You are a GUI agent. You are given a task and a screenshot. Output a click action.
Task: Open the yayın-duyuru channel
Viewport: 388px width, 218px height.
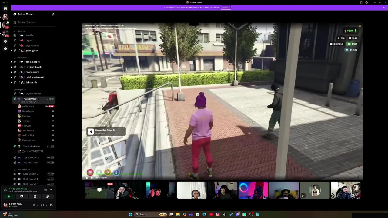tap(33, 45)
